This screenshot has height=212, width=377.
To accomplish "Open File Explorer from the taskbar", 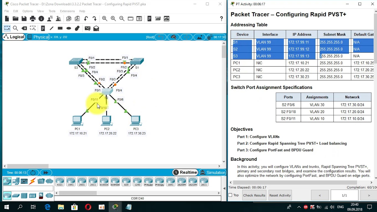I will (61, 207).
